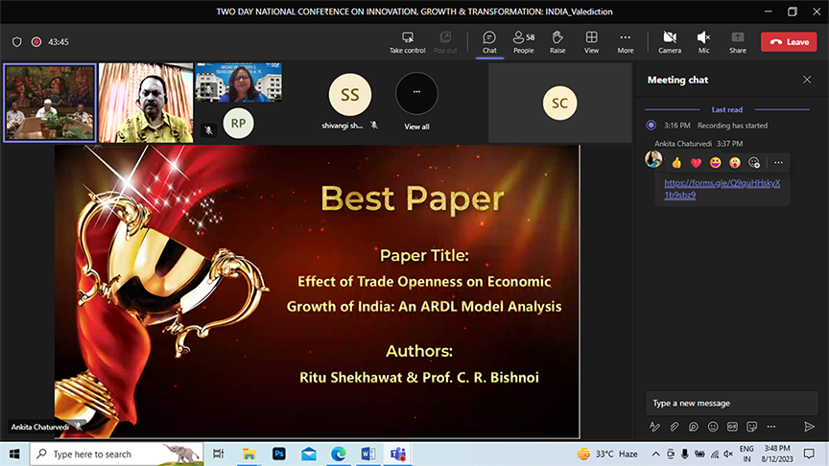Send the chat message

pyautogui.click(x=809, y=427)
